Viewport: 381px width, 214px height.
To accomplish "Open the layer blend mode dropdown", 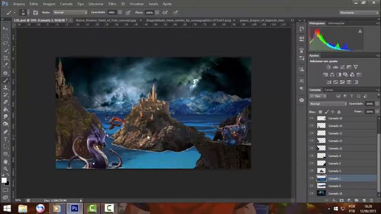I will pos(328,103).
